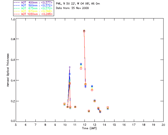This screenshot has width=168, height=135.
Task: Select the purple dashed line sample in legend
Action: click(x=17, y=2)
